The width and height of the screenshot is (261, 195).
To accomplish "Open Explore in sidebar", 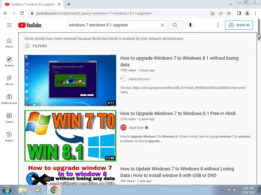I will (x=9, y=62).
